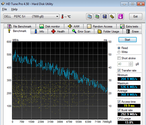Select the Write radio button

click(119, 52)
